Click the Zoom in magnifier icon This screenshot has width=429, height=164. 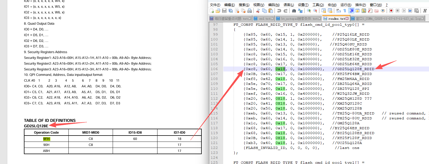(309, 11)
